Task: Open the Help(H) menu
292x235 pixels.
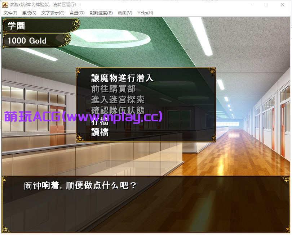Action: pyautogui.click(x=145, y=13)
